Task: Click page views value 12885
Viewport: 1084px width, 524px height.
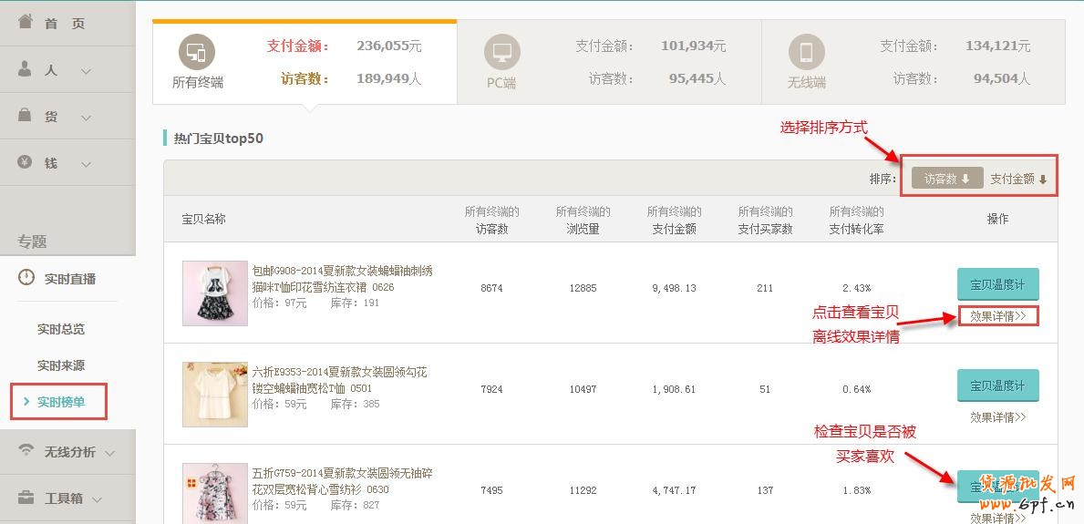Action: pyautogui.click(x=583, y=288)
